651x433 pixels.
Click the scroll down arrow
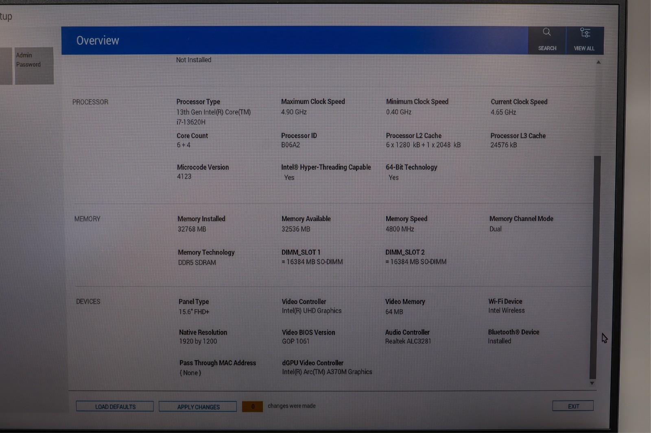pos(592,383)
